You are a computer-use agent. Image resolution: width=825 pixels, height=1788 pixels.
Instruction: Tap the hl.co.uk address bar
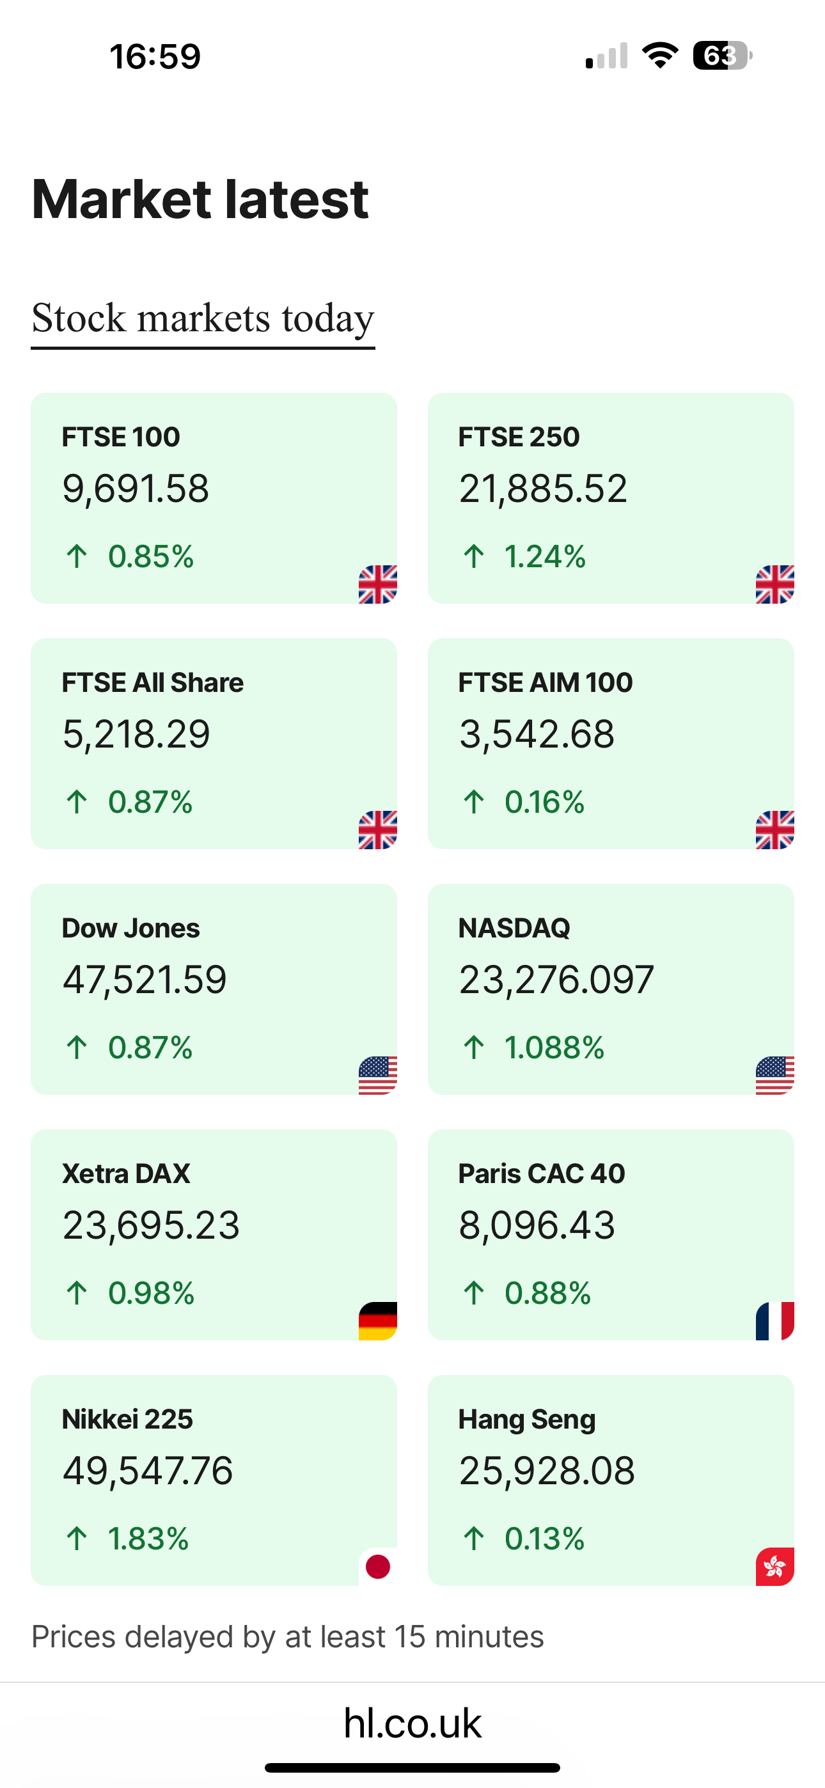[412, 1723]
